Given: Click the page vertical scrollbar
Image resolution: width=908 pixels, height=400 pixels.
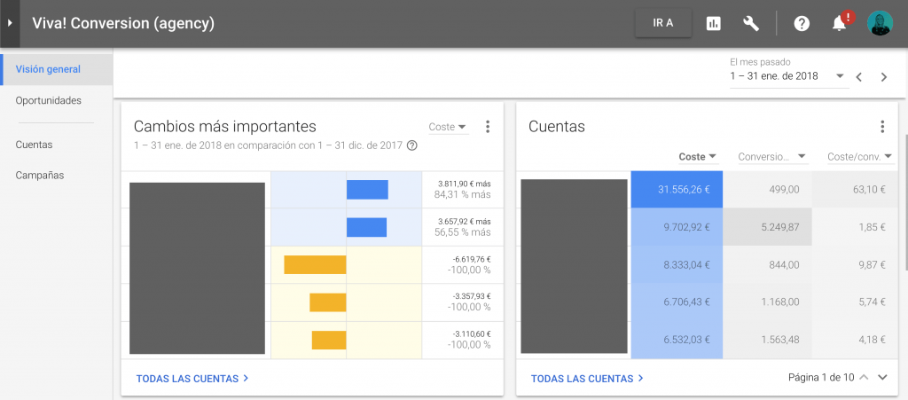Looking at the screenshot, I should click(905, 202).
